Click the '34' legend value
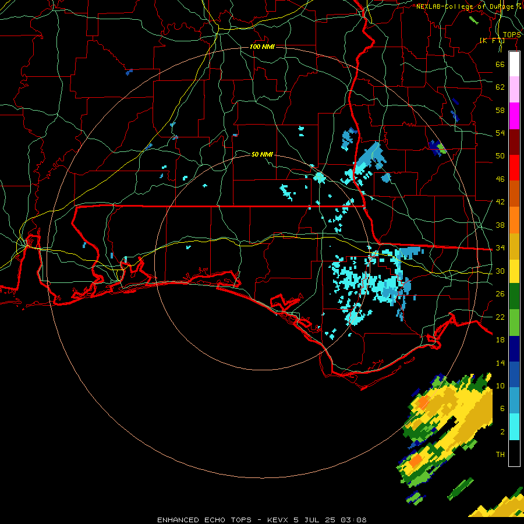 click(x=500, y=248)
